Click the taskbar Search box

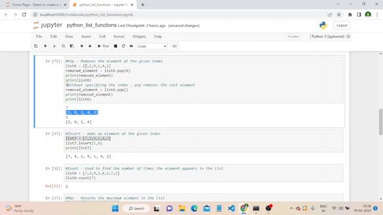[136, 208]
